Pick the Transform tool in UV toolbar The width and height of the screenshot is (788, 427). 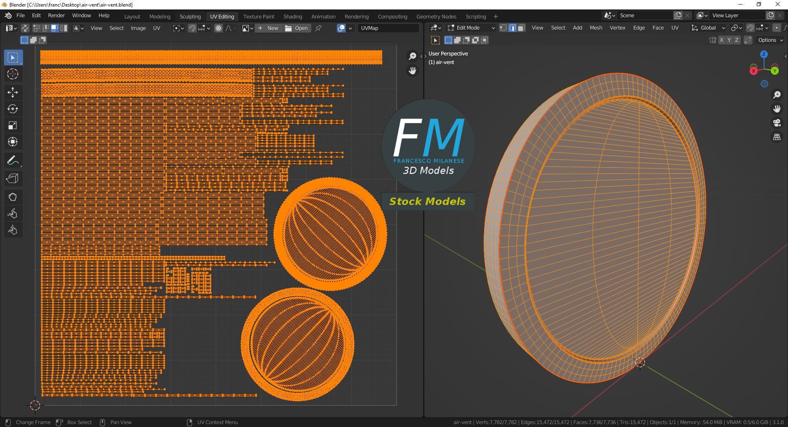13,142
